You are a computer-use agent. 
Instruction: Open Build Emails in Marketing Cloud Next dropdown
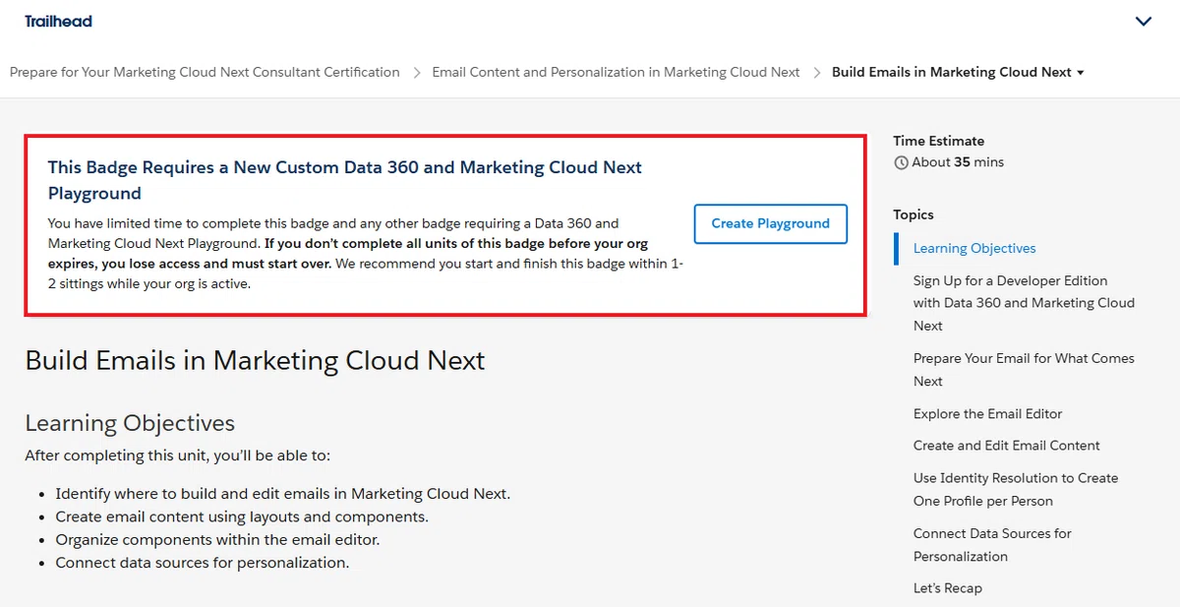(958, 72)
